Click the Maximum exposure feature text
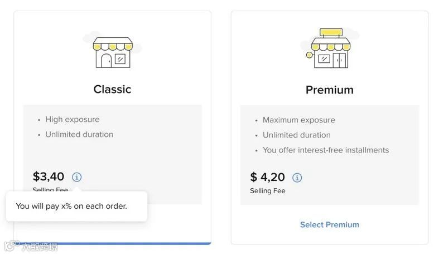This screenshot has width=439, height=255. point(298,120)
